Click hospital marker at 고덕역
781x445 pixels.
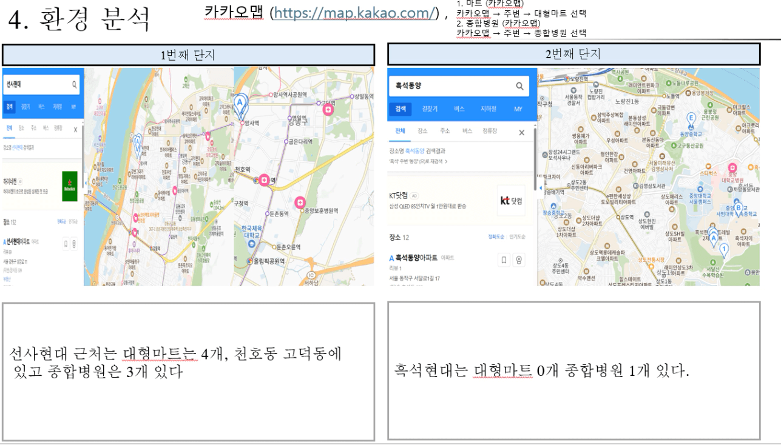[x=330, y=110]
